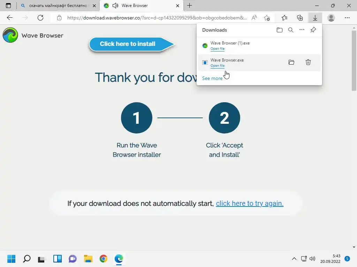This screenshot has width=357, height=267.
Task: Open File Explorer from taskbar
Action: pos(88,259)
